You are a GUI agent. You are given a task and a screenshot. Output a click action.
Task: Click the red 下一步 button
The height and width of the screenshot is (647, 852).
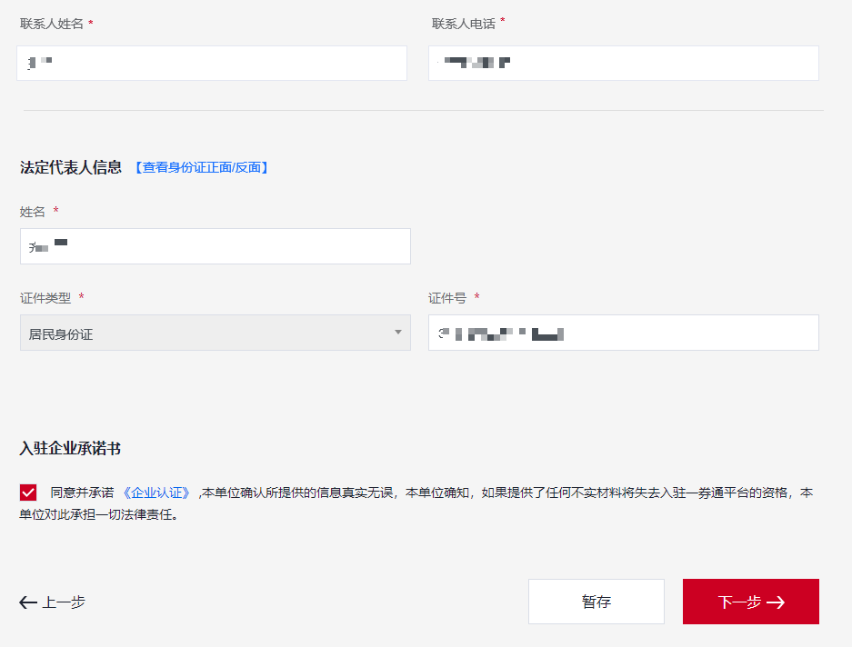click(750, 602)
